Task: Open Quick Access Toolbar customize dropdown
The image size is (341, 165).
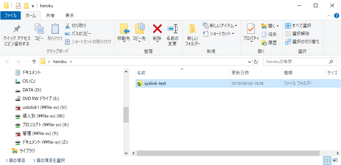Action: click(x=33, y=6)
